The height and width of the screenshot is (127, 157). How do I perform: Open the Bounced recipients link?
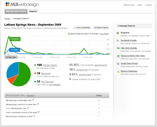pyautogui.click(x=46, y=73)
